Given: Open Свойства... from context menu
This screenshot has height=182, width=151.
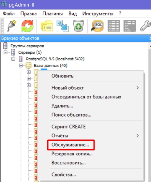Looking at the screenshot, I should 91,174.
